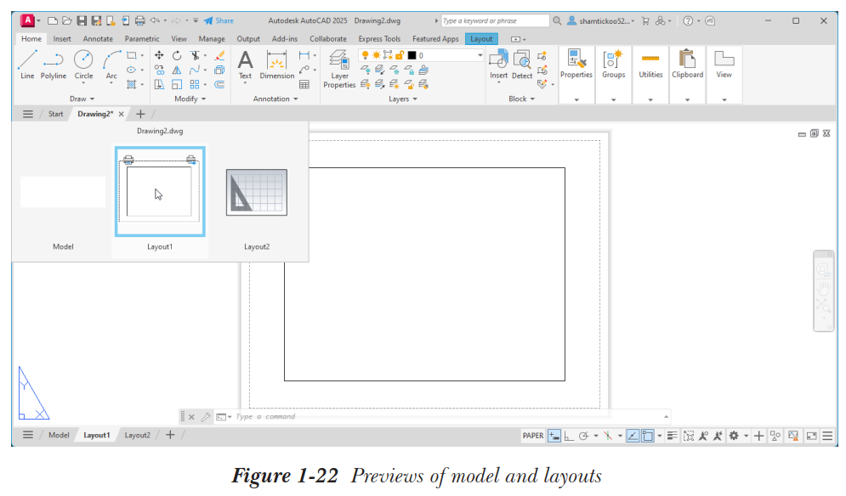This screenshot has height=496, width=846.
Task: Add new drawing tab with plus button
Action: pyautogui.click(x=140, y=114)
